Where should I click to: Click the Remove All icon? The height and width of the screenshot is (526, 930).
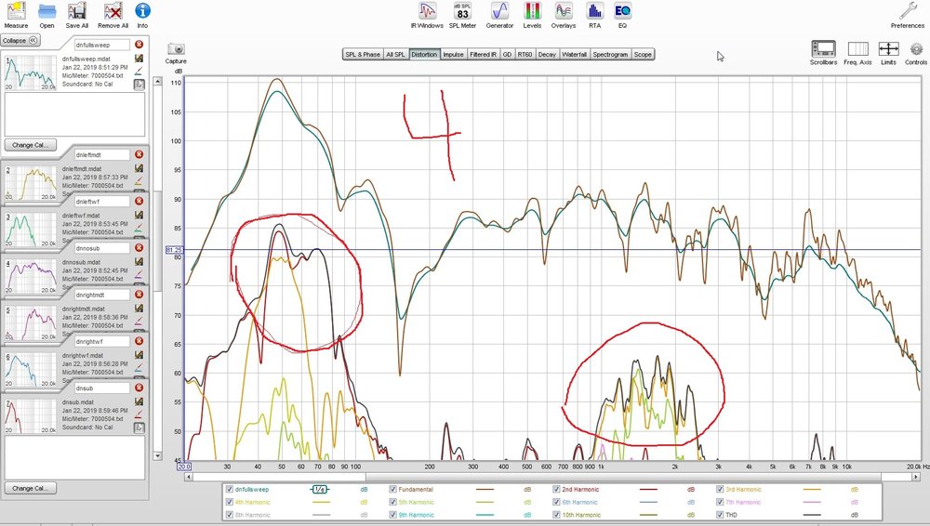113,15
